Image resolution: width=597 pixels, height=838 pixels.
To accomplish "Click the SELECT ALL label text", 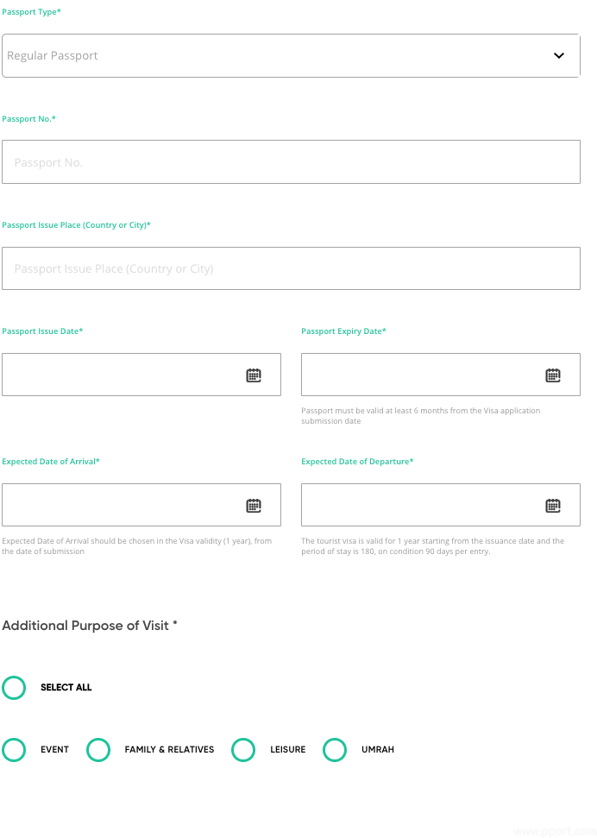I will pyautogui.click(x=66, y=688).
